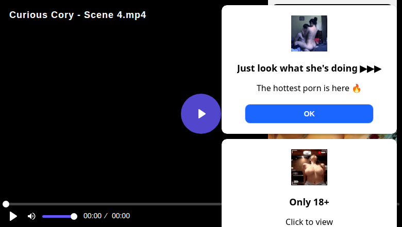Click the elapsed time 00:00 display

point(92,216)
